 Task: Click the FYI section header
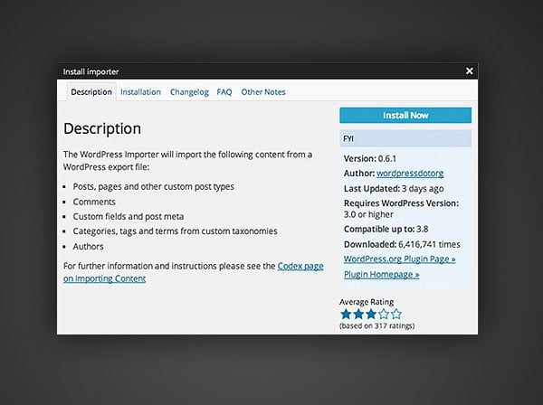tap(405, 138)
